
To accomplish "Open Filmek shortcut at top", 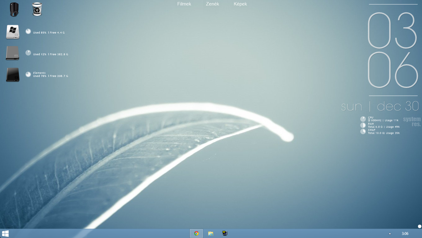I will pyautogui.click(x=184, y=4).
